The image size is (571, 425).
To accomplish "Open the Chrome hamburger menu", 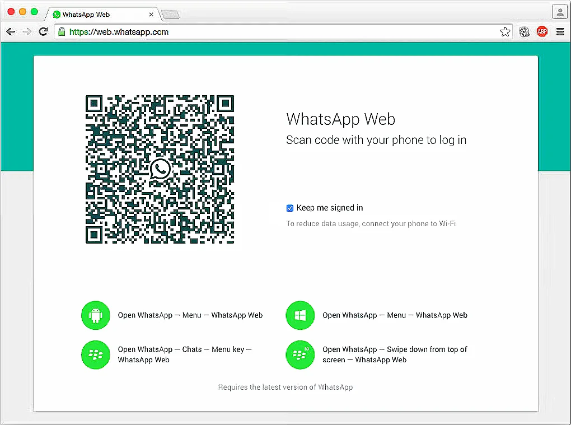I will (560, 32).
